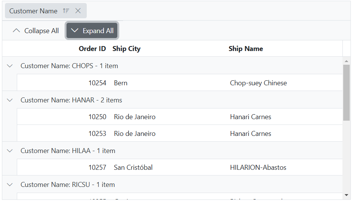Click the Expand All button

[92, 31]
